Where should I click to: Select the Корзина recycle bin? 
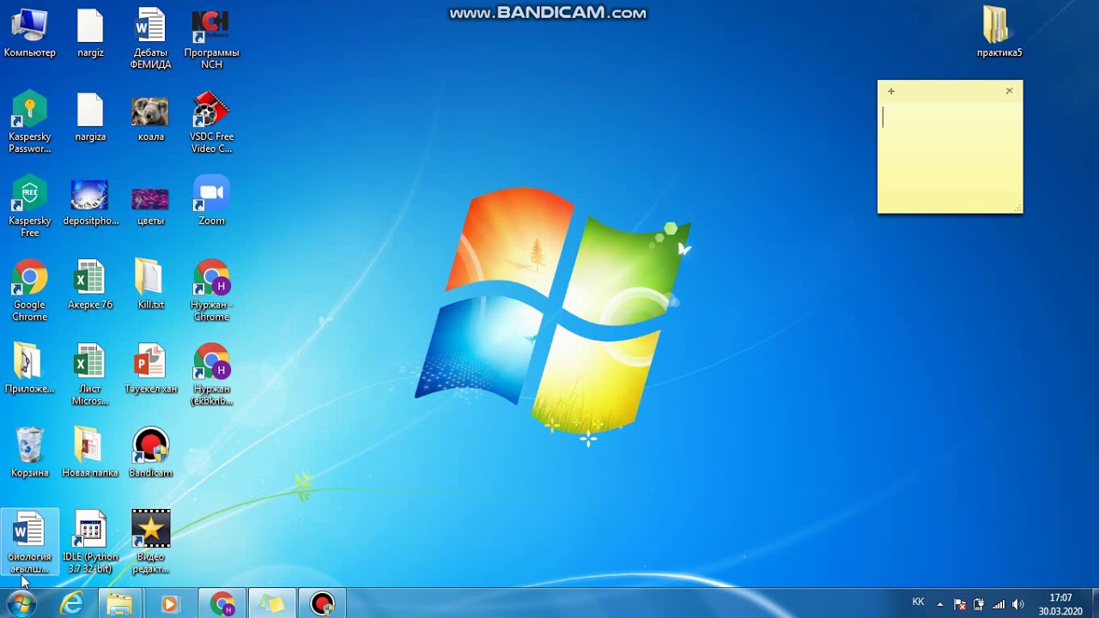pos(29,453)
